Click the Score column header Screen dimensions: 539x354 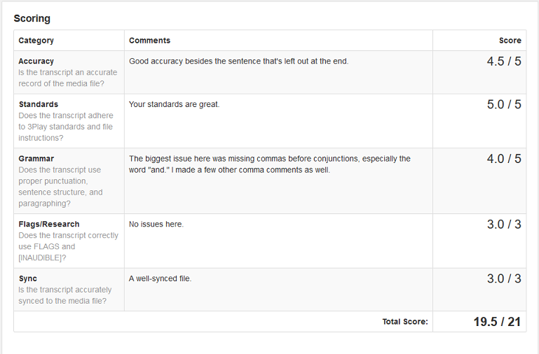pos(510,41)
